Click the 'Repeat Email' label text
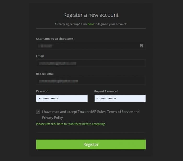This screenshot has width=183, height=161. tap(45, 74)
